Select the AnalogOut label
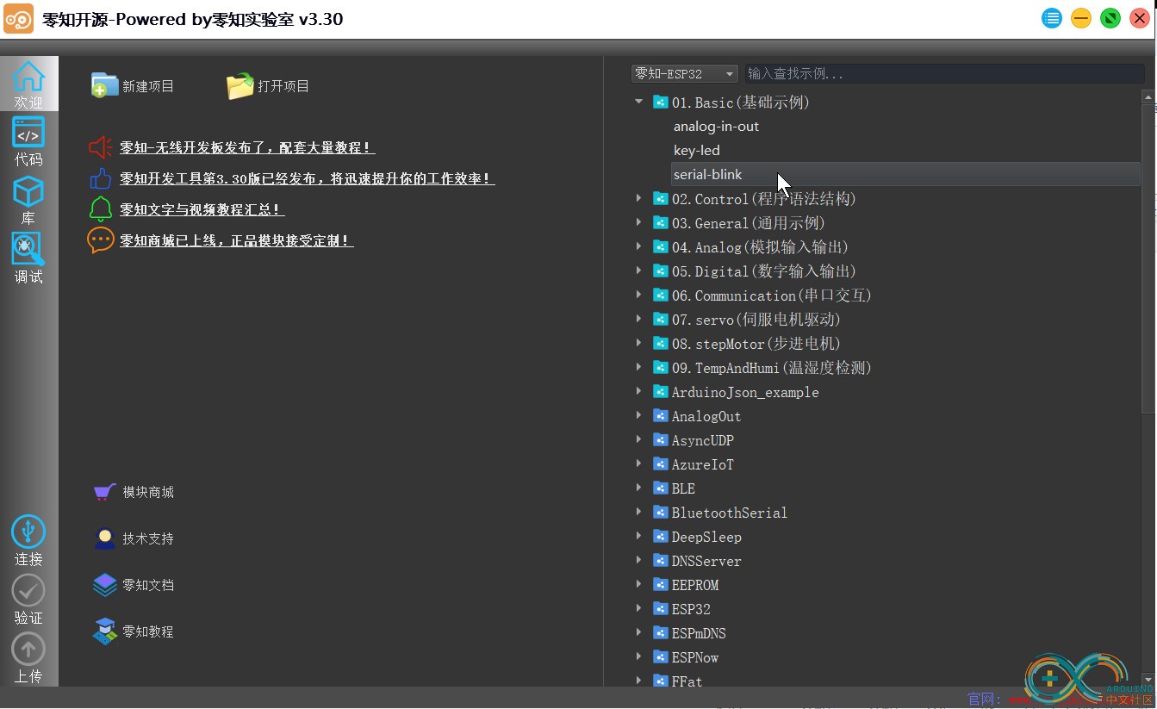The width and height of the screenshot is (1157, 709). tap(706, 416)
